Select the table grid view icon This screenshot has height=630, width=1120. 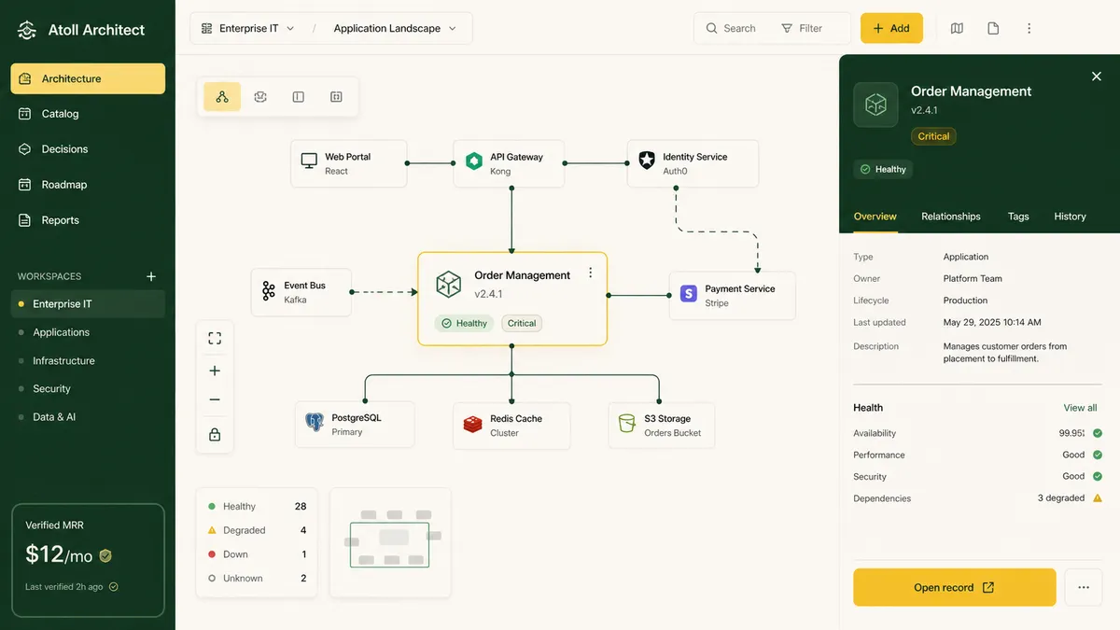coord(336,97)
